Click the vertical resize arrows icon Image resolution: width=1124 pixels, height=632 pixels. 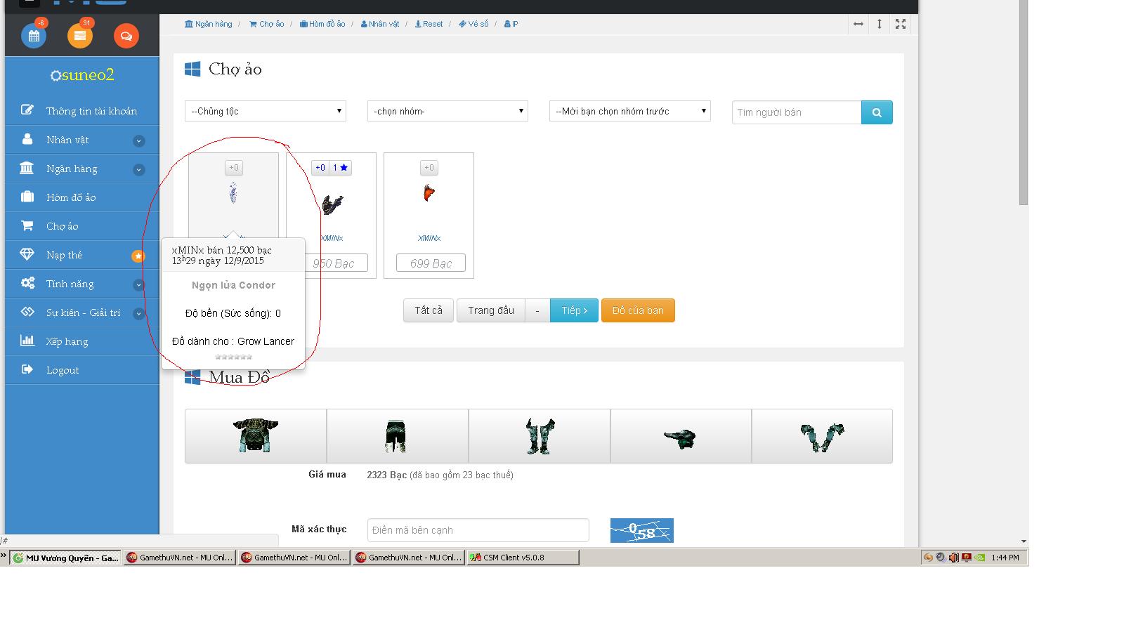[880, 24]
